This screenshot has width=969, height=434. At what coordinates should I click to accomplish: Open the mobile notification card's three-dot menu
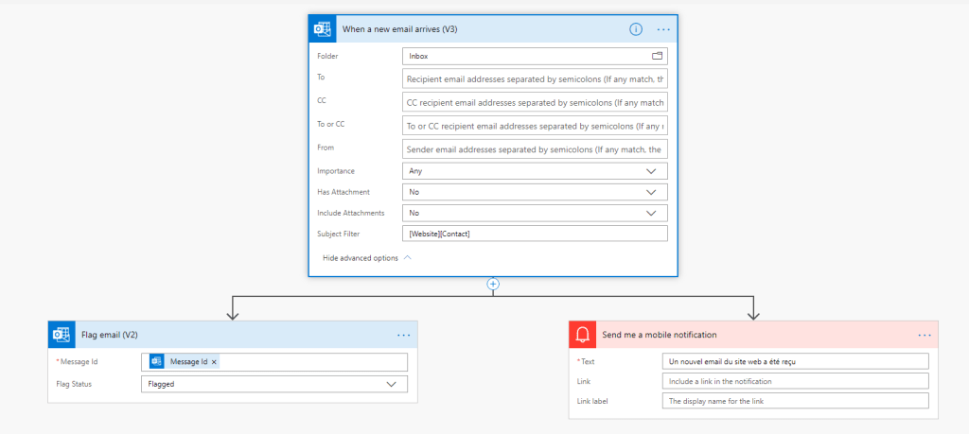925,335
